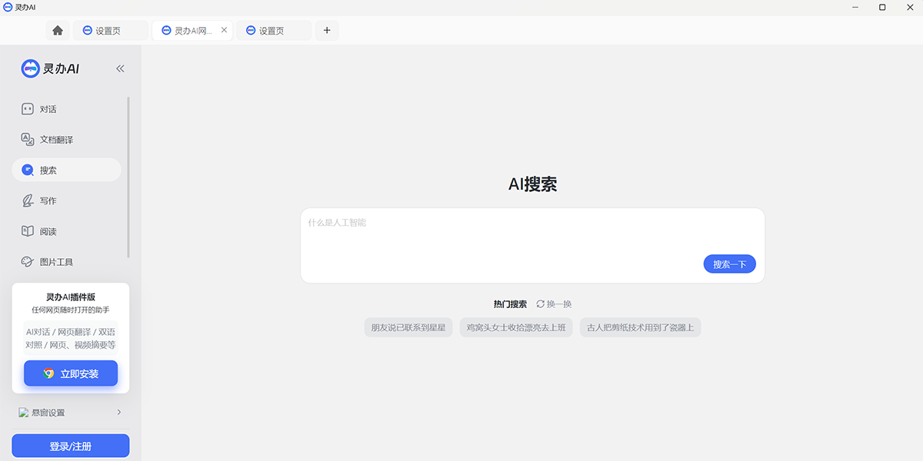This screenshot has height=461, width=923.
Task: Switch to the first 设置页 tab
Action: (x=111, y=31)
